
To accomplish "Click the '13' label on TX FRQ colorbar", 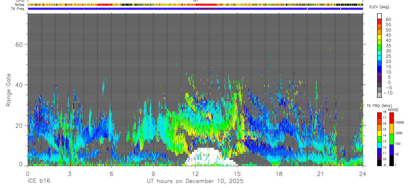I will [384, 142].
